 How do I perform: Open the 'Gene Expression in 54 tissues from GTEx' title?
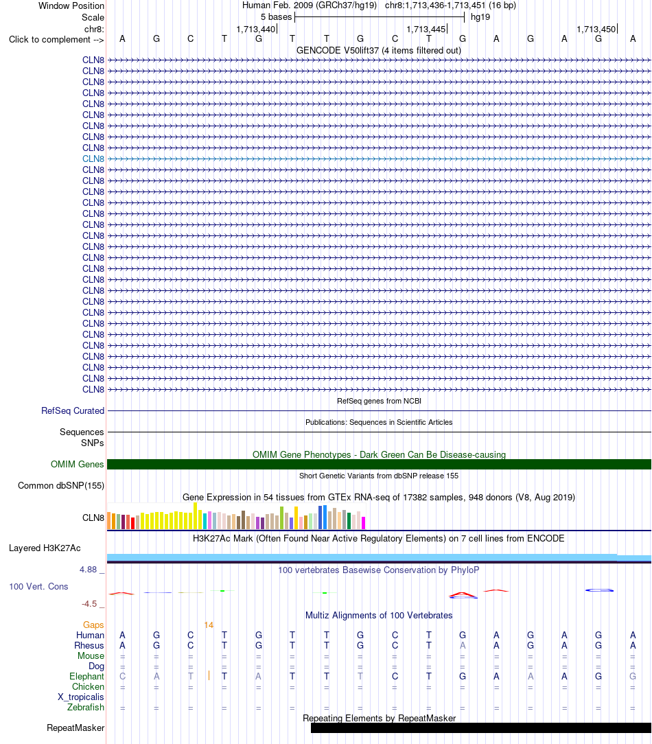coord(379,498)
